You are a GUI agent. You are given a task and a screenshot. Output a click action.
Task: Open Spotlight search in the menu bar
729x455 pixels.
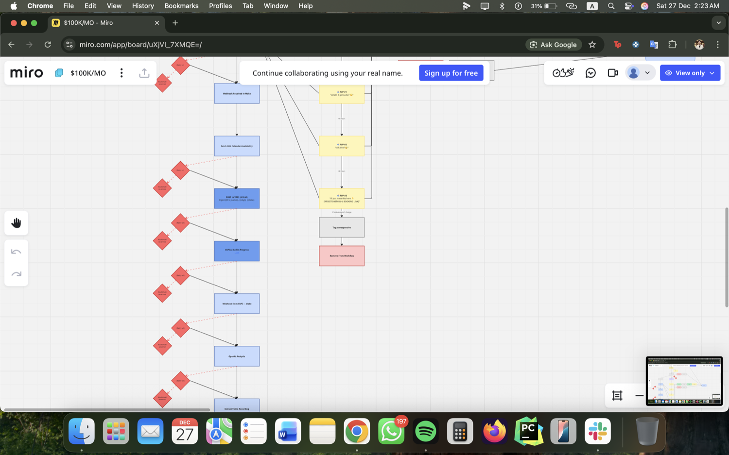tap(611, 6)
